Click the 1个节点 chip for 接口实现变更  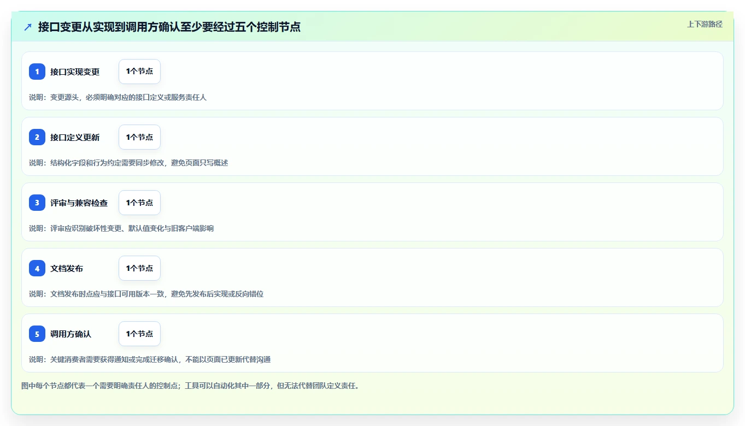click(139, 72)
